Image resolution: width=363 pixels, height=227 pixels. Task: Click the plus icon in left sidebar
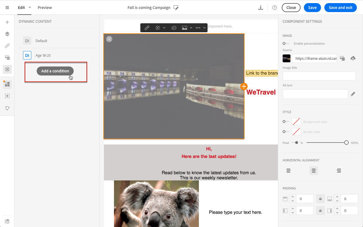(7, 22)
